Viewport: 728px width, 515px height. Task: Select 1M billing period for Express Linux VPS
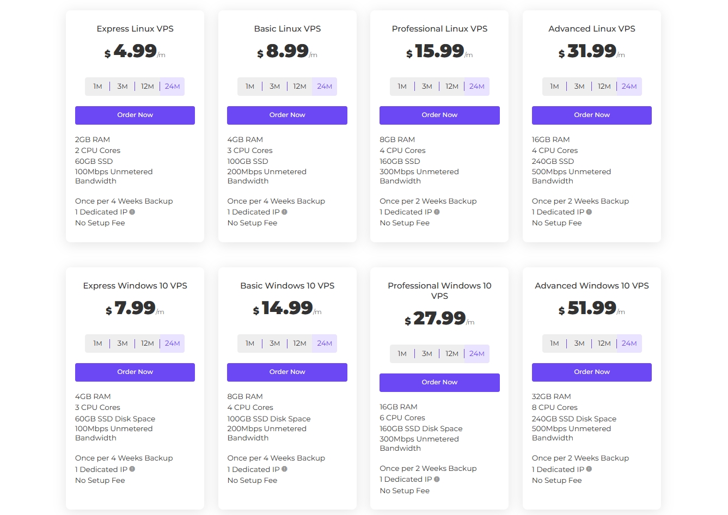(97, 87)
